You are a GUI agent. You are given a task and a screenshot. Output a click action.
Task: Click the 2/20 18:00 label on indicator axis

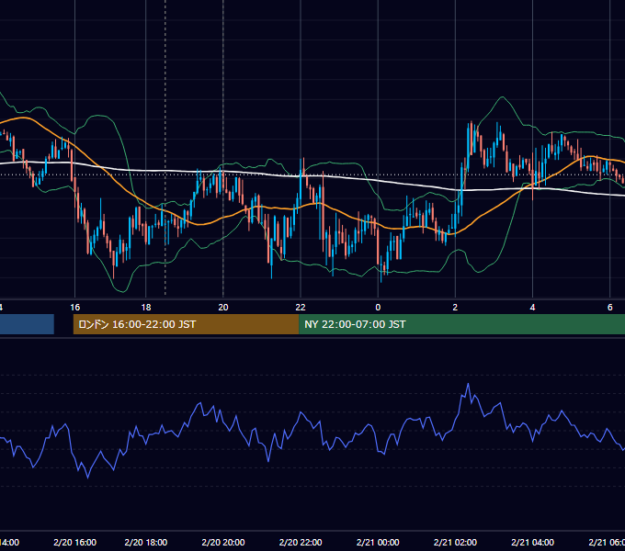[146, 542]
